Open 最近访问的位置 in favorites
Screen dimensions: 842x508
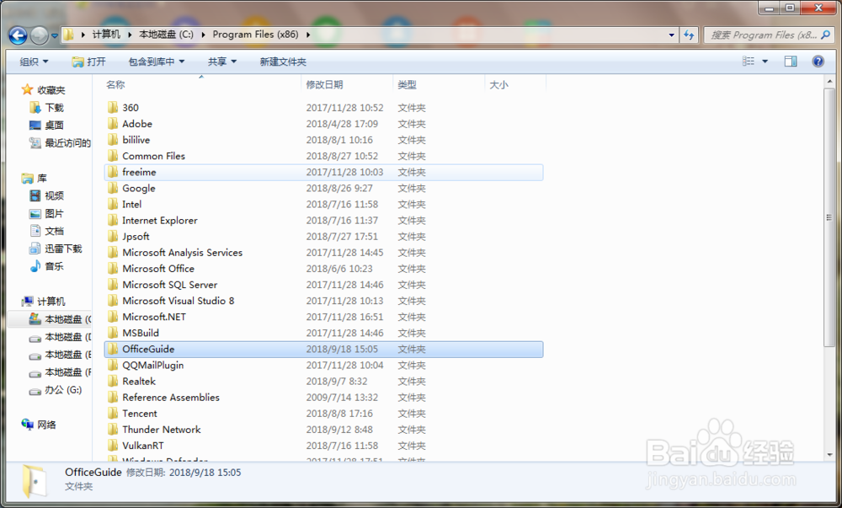(60, 143)
